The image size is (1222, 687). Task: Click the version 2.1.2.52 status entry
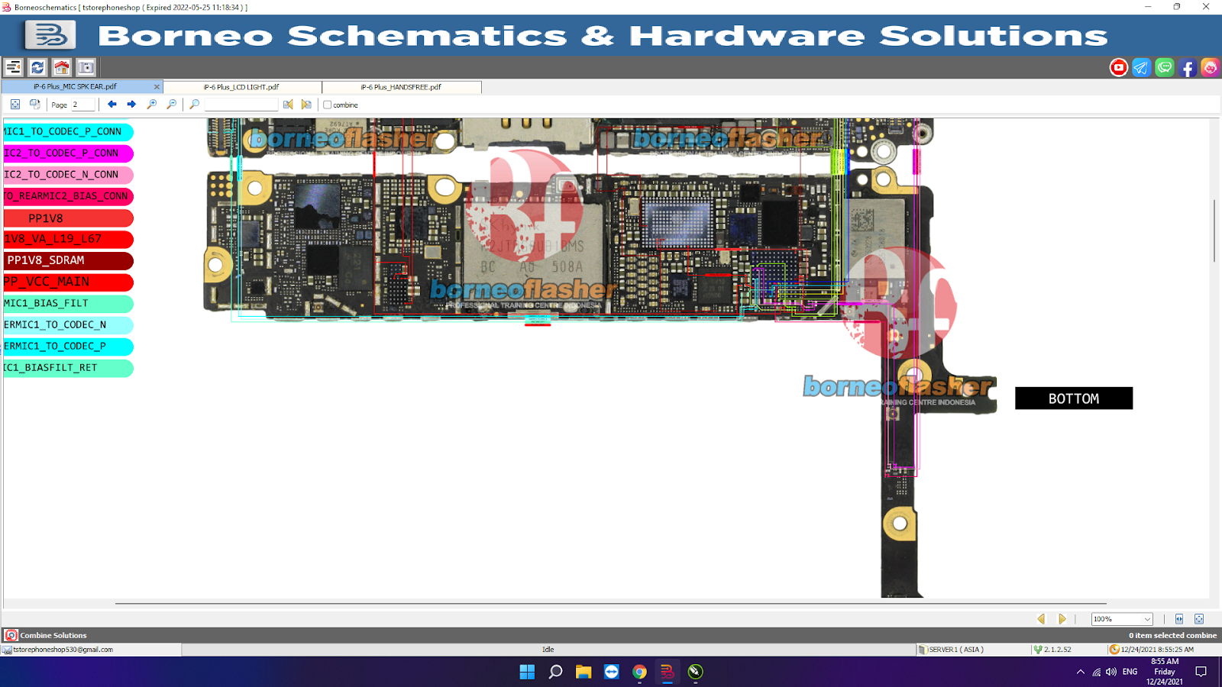(x=1052, y=650)
